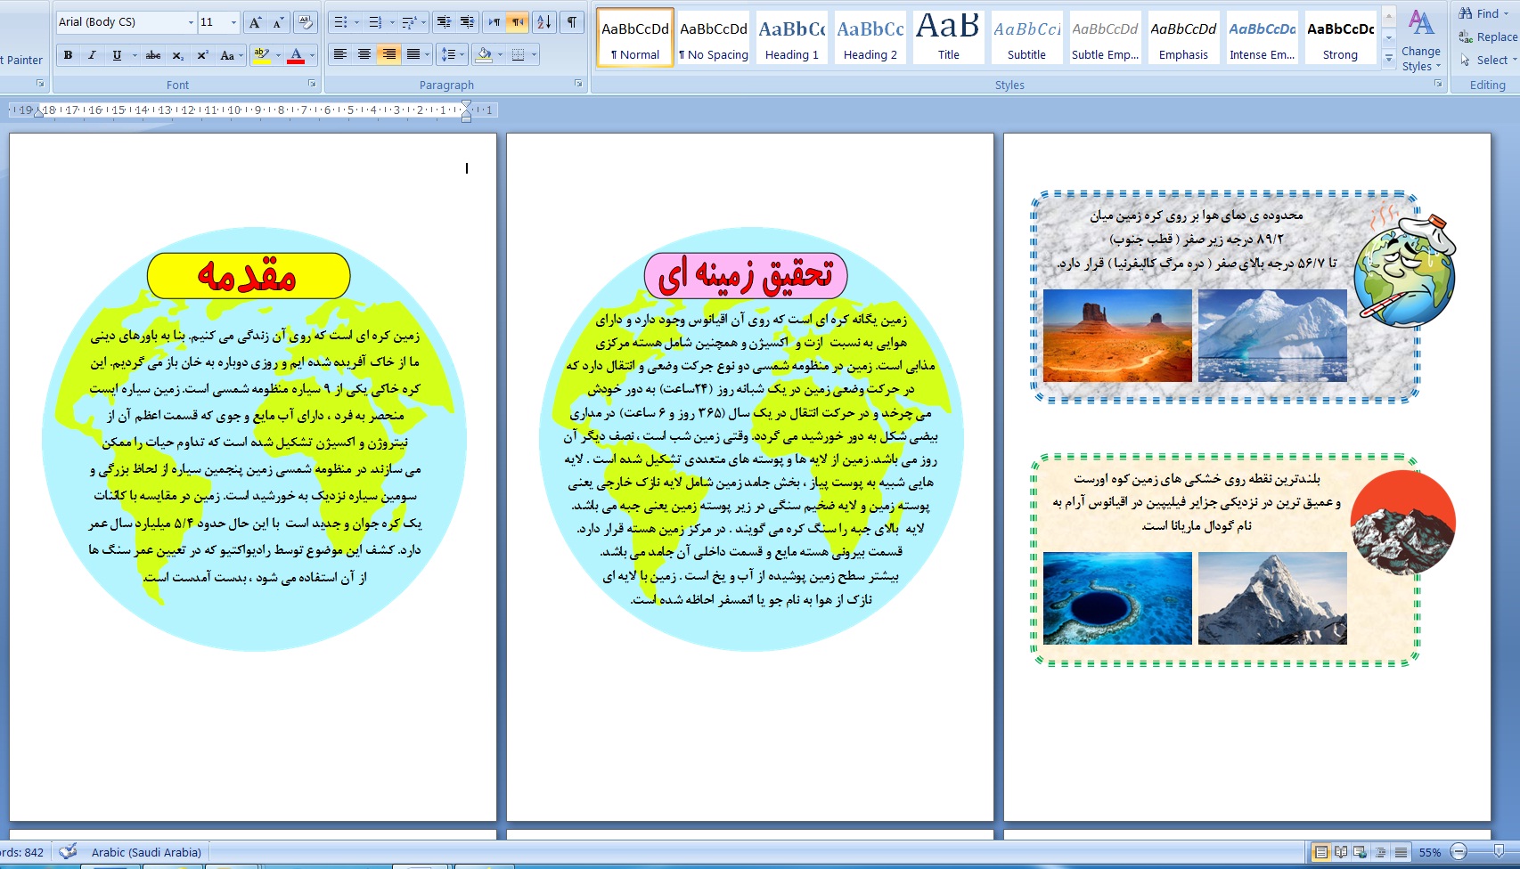Open the font name dropdown
Viewport: 1520px width, 869px height.
pos(191,22)
